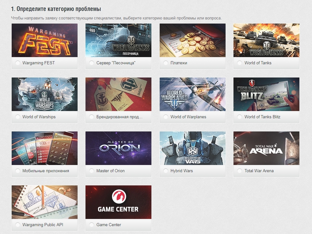Click the Master of Orion banner image
Viewport: 312px width, 234px height.
(x=118, y=148)
